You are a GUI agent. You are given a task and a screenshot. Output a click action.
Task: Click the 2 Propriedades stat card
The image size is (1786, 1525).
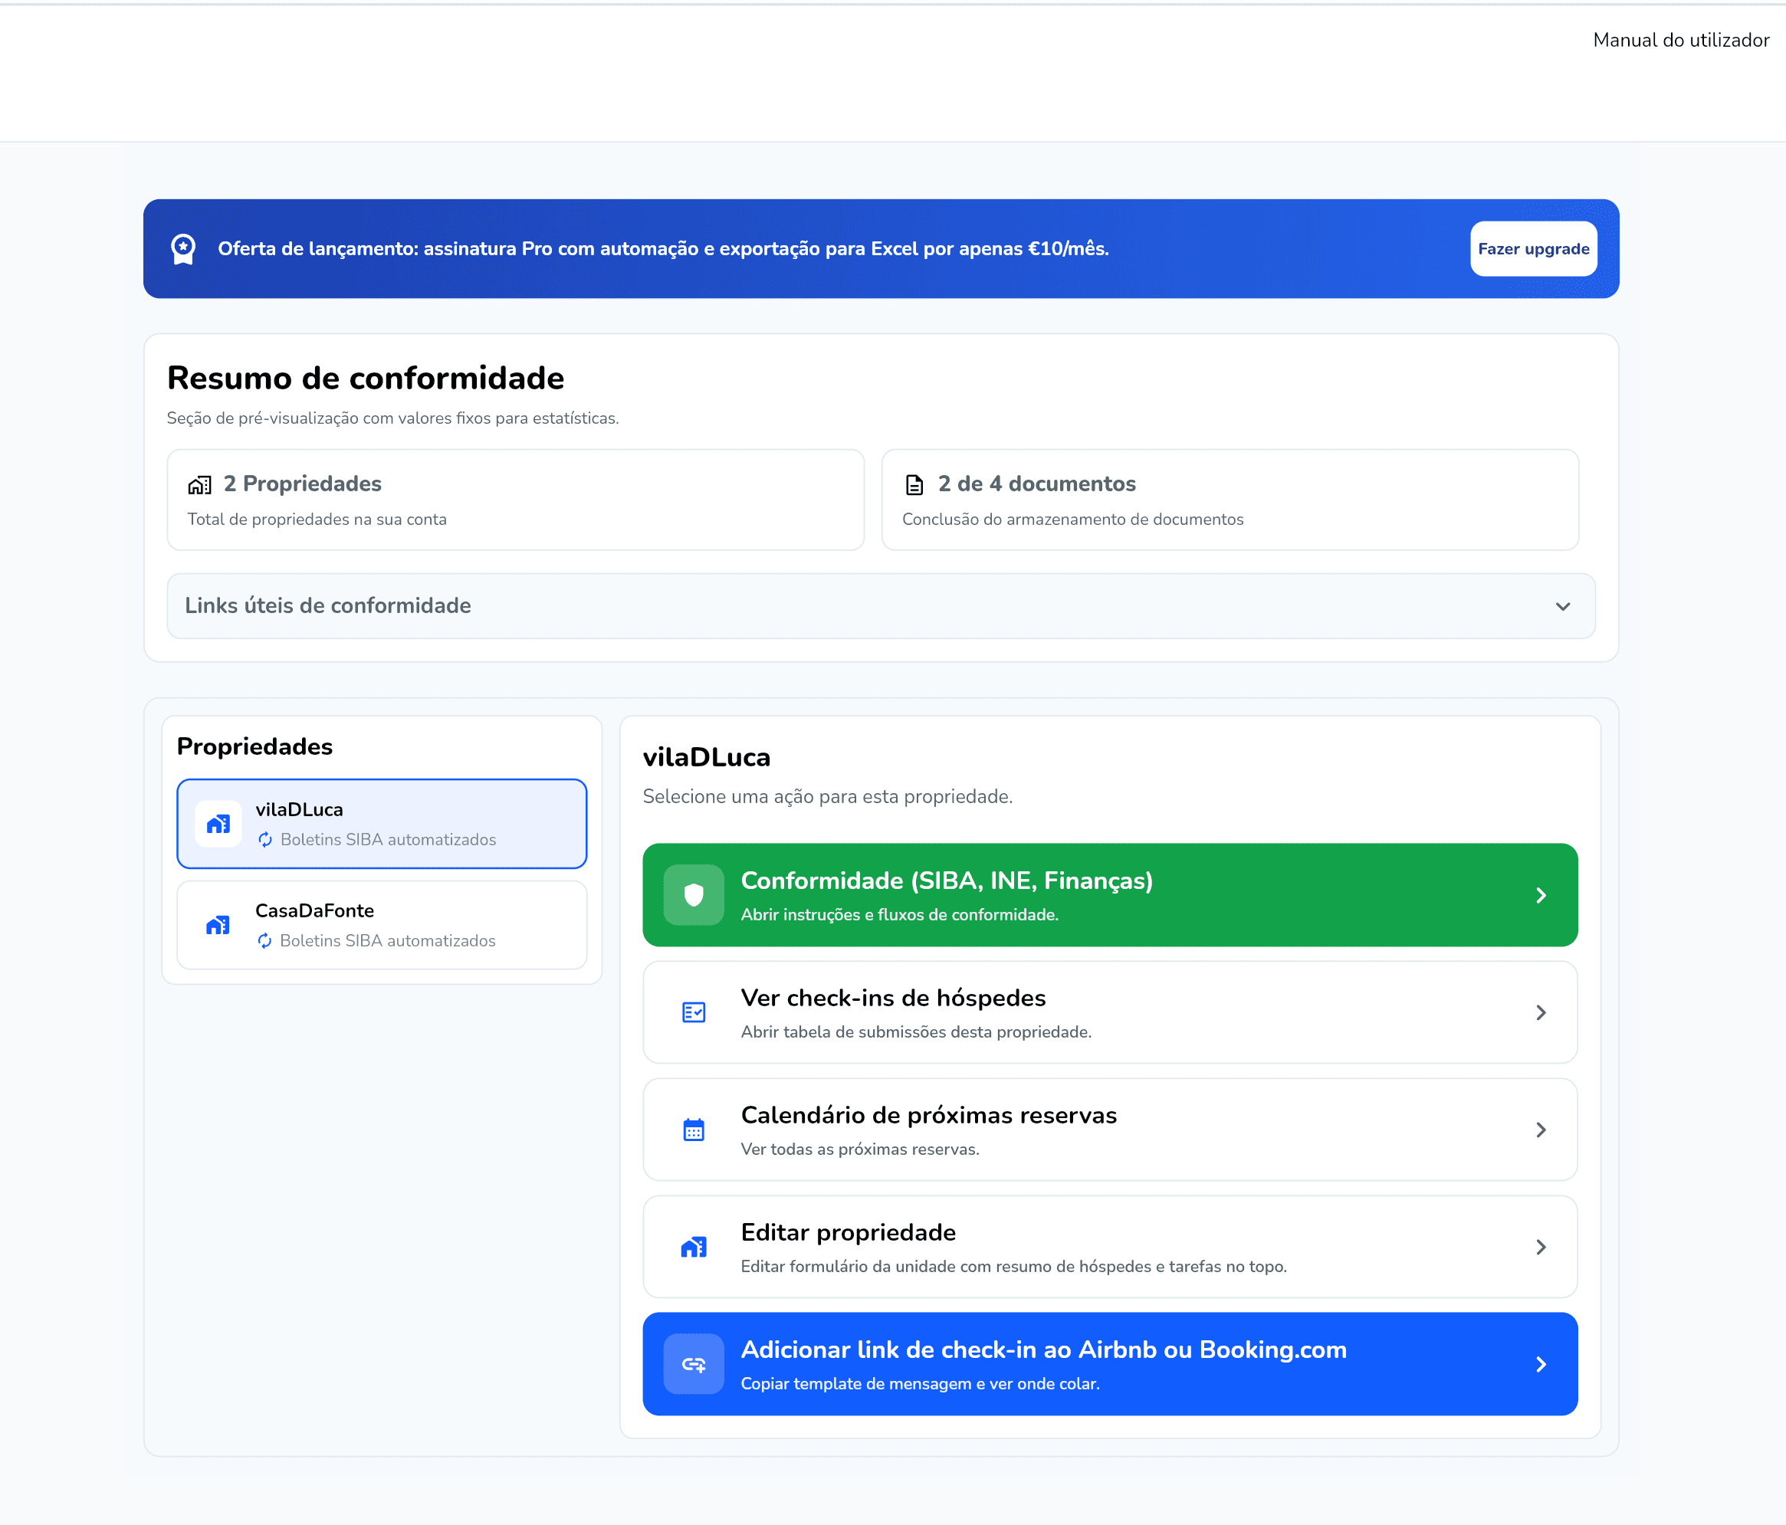pos(514,500)
